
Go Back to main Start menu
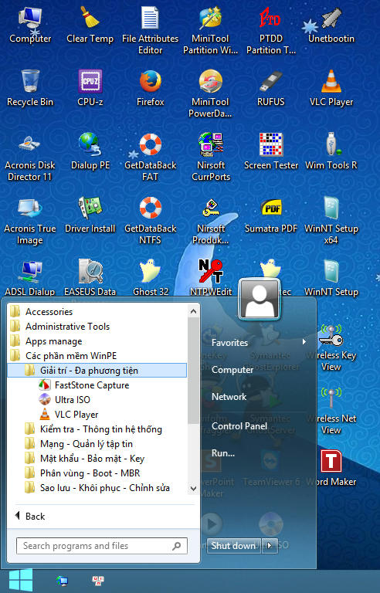(30, 517)
